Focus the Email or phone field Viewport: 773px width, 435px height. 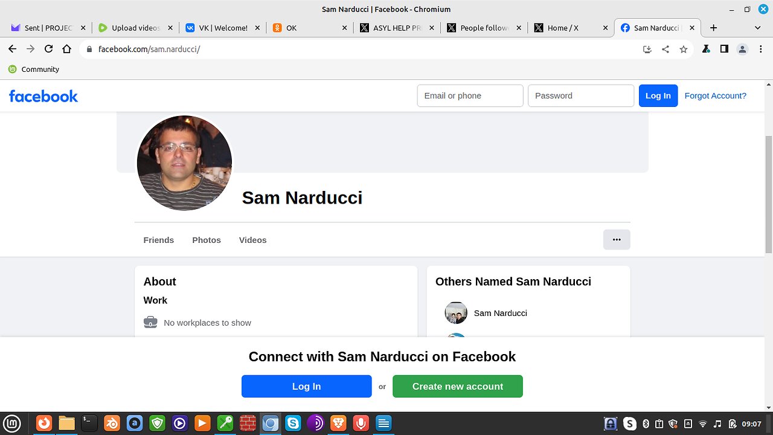470,95
